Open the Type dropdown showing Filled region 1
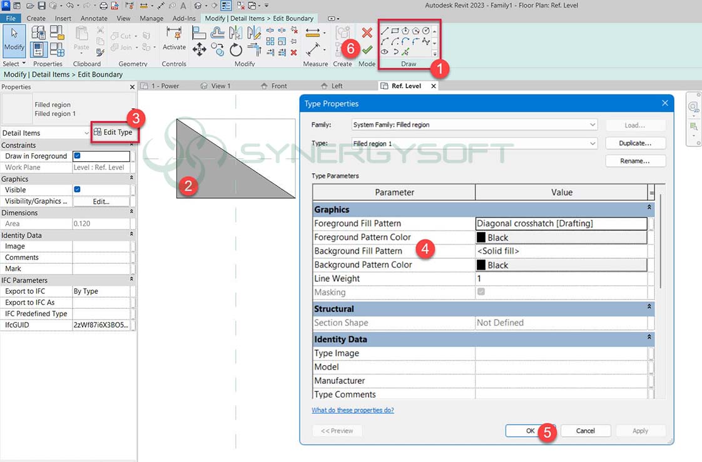This screenshot has height=462, width=702. coord(593,144)
